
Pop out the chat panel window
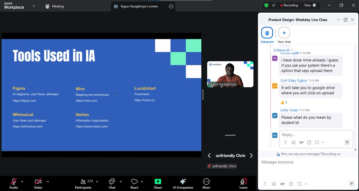(x=346, y=20)
